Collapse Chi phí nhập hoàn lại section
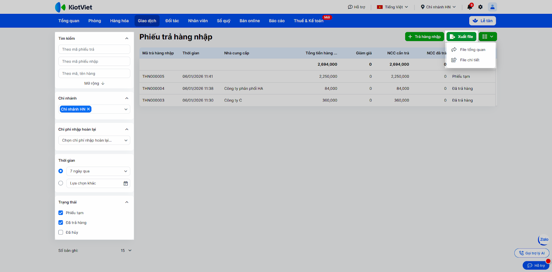Screen dimensions: 552x272 coord(127,129)
